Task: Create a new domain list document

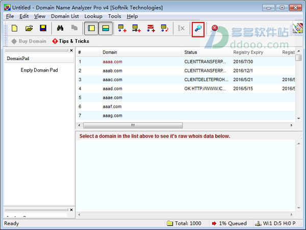Action: point(14,28)
